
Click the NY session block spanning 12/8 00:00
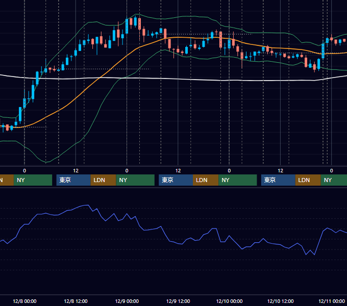coord(33,180)
